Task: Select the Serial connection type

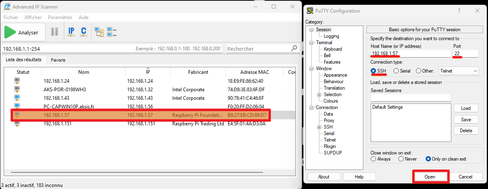Action: (402, 71)
